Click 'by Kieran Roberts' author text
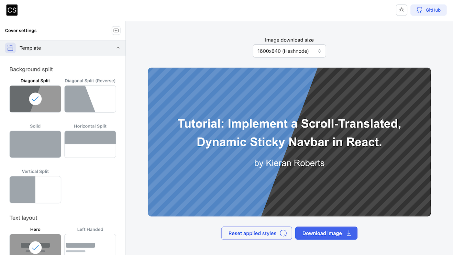 pyautogui.click(x=289, y=163)
